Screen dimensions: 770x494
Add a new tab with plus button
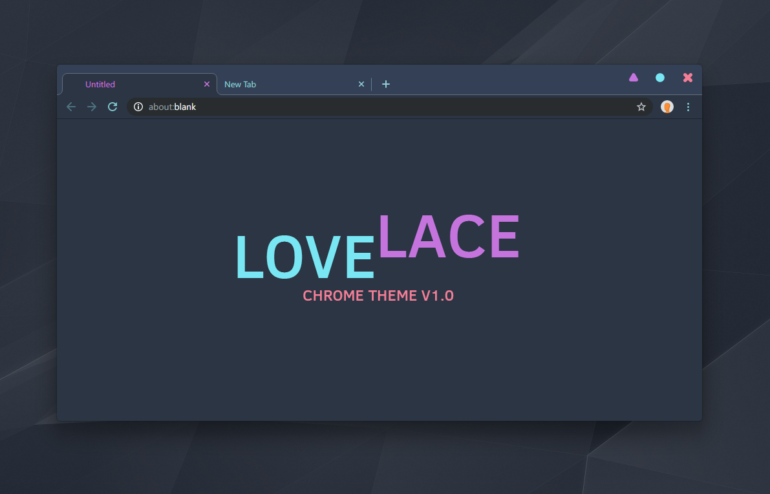tap(386, 84)
